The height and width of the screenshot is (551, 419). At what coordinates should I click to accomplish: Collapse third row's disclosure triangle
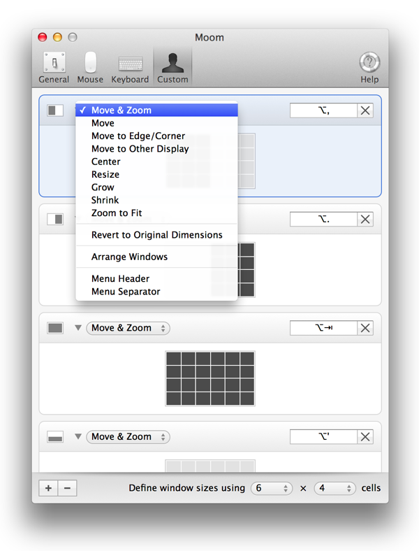(78, 328)
